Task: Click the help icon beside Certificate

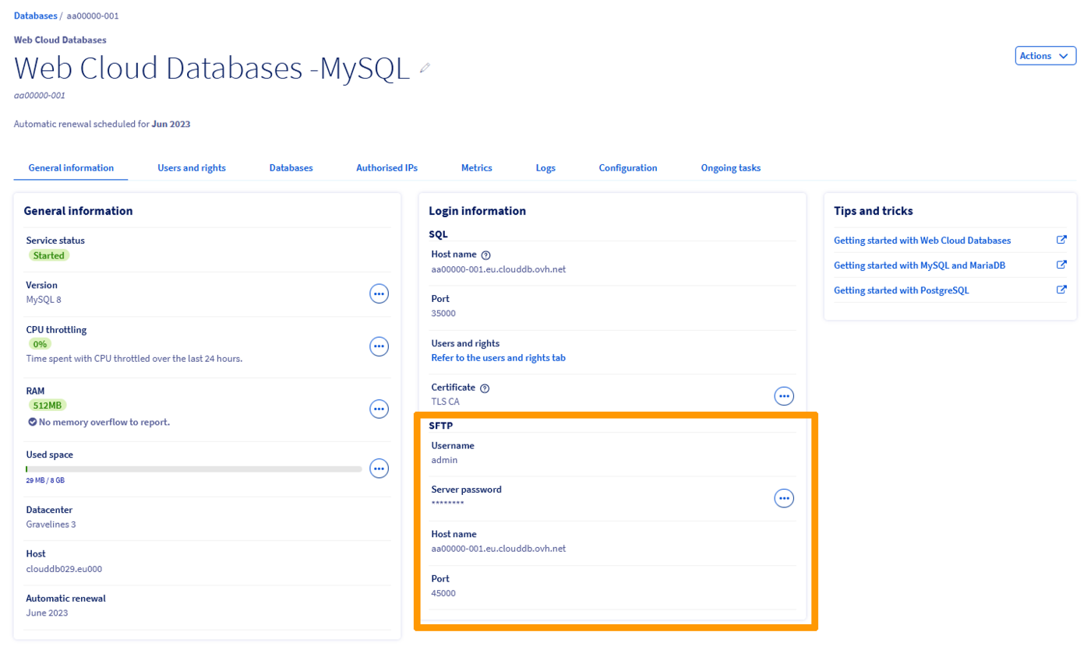Action: click(x=485, y=388)
